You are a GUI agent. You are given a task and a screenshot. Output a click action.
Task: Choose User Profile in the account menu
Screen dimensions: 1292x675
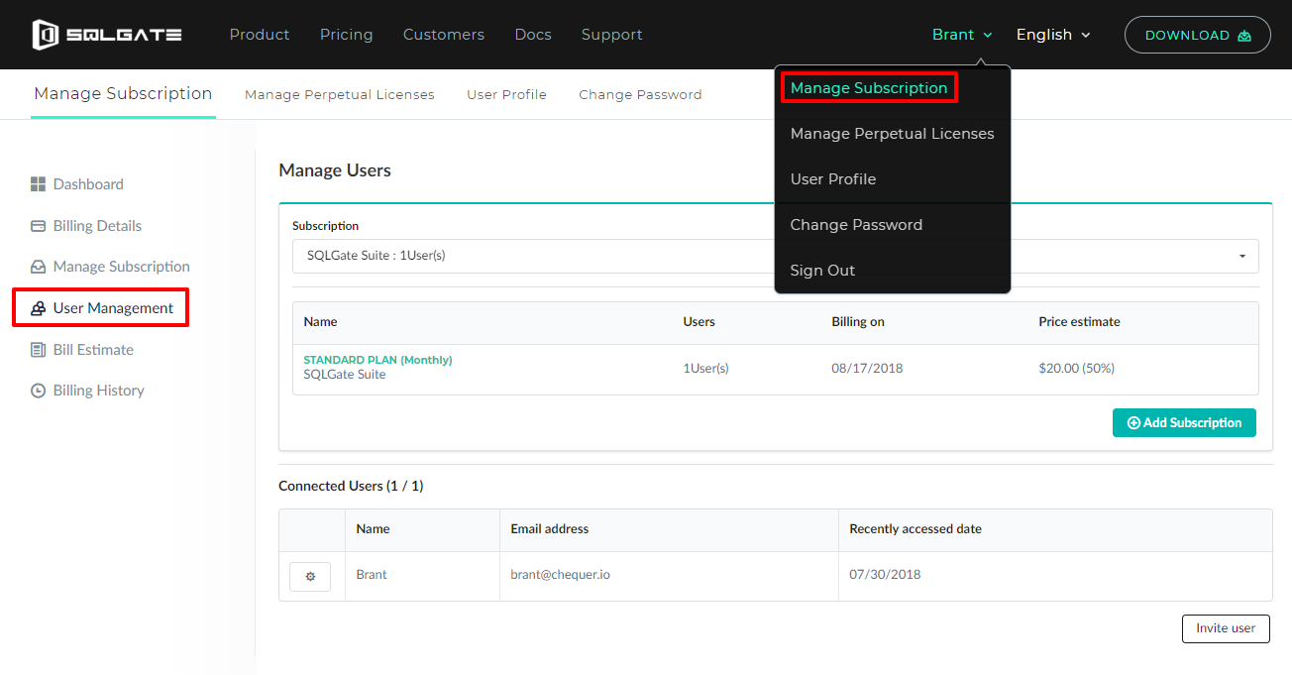pyautogui.click(x=833, y=179)
